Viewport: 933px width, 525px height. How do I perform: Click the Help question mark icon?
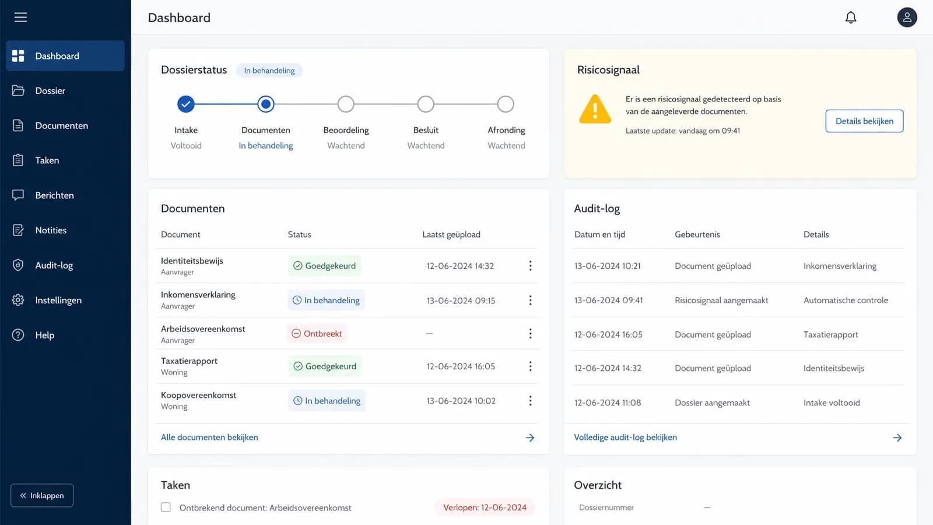(x=18, y=335)
